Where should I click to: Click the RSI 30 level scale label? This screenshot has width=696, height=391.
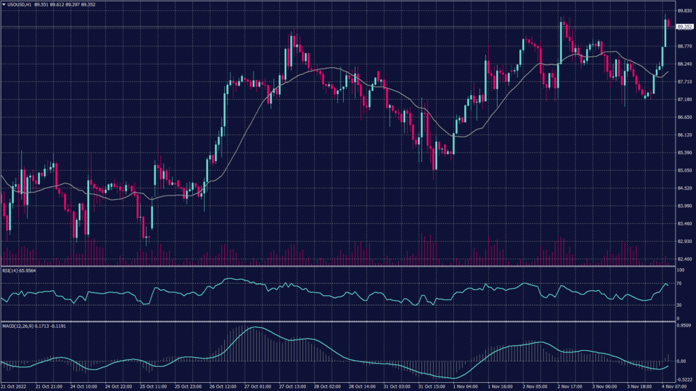pos(680,304)
